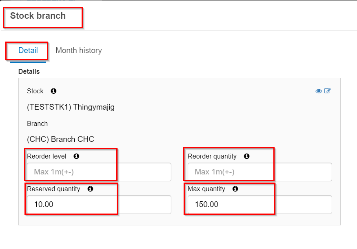The image size is (357, 249).
Task: Click the Max quantity field showing 150.00
Action: coord(260,205)
